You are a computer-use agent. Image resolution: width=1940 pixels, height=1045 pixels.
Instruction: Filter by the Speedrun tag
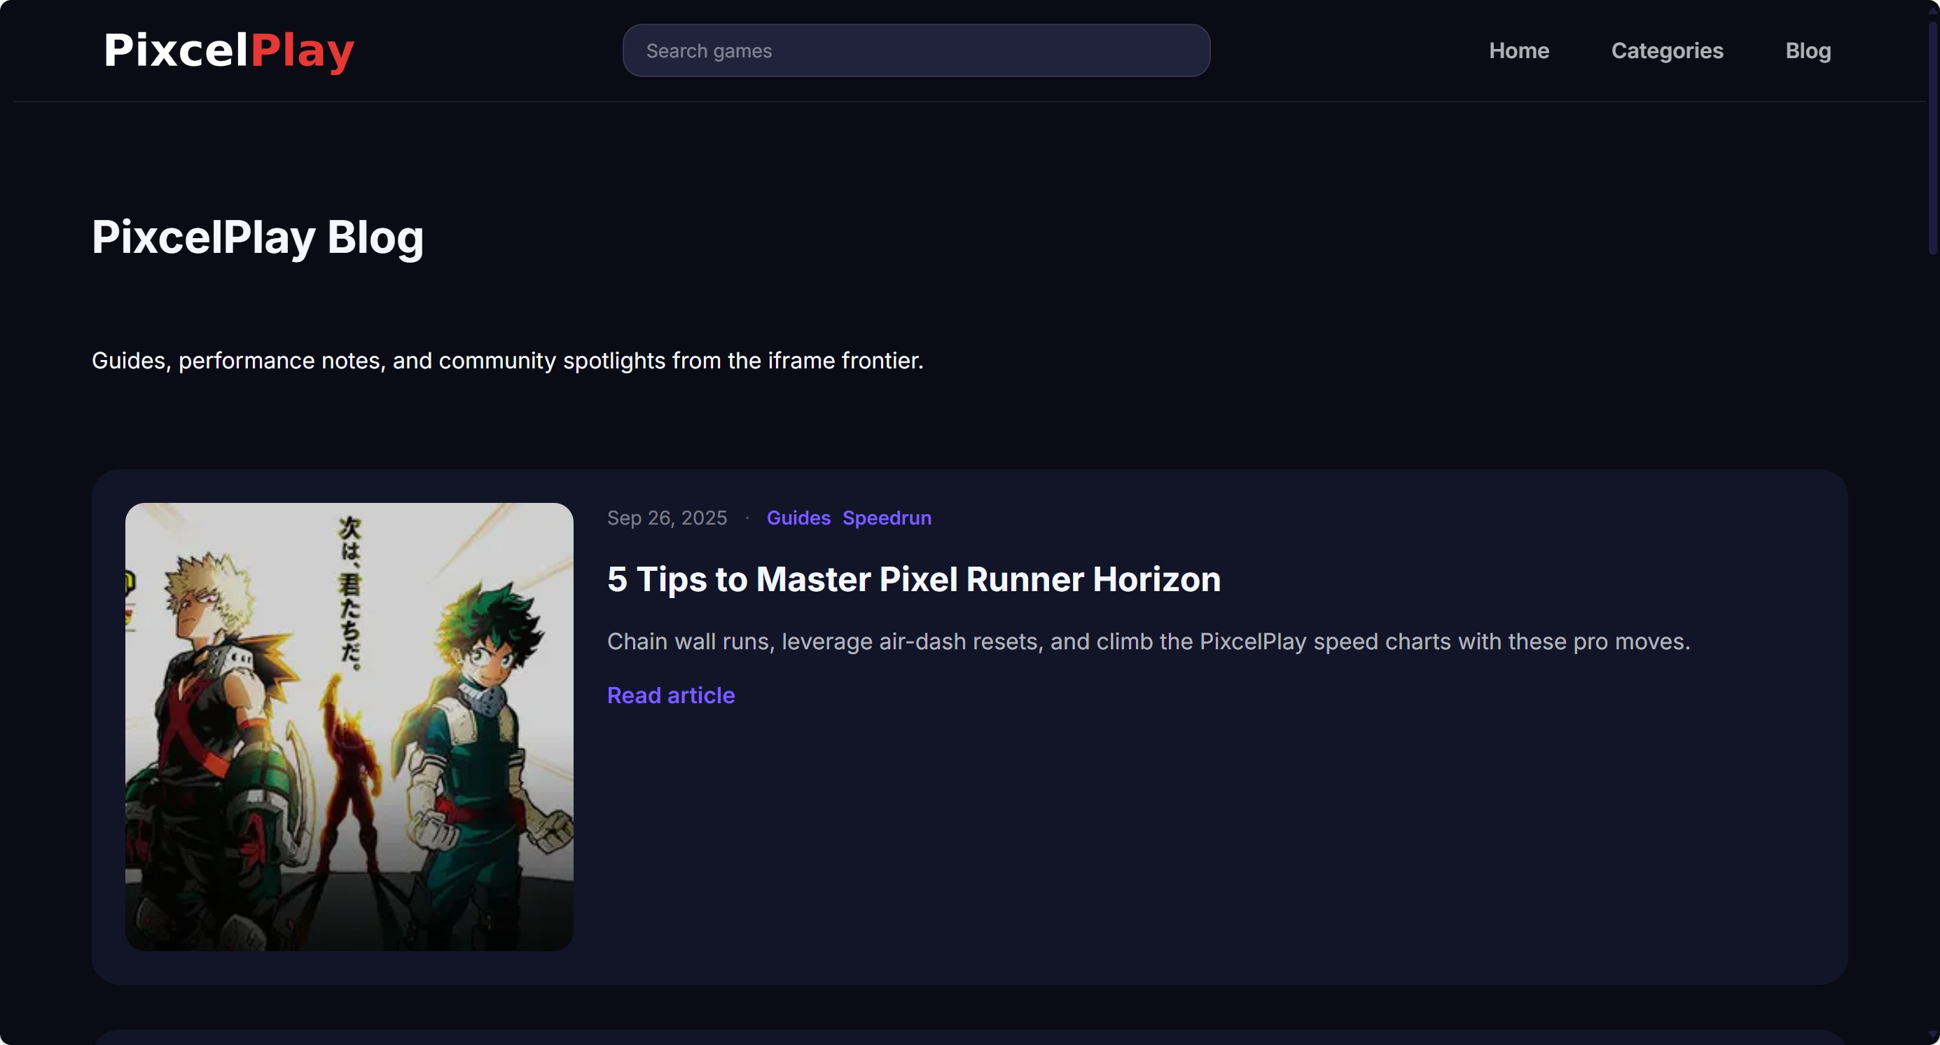click(x=887, y=518)
